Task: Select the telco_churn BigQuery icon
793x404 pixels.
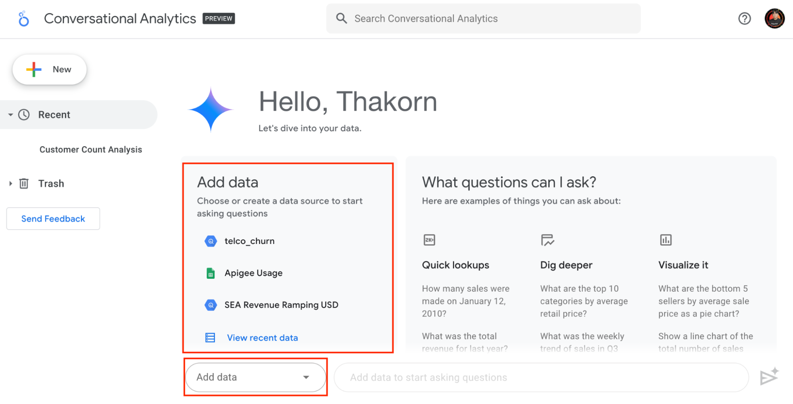Action: coord(211,241)
